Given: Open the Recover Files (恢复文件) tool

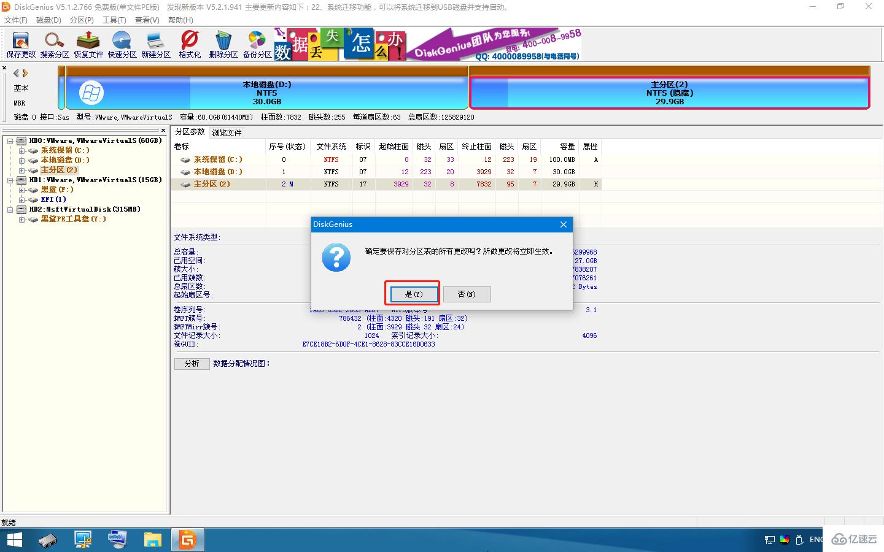Looking at the screenshot, I should [x=88, y=45].
